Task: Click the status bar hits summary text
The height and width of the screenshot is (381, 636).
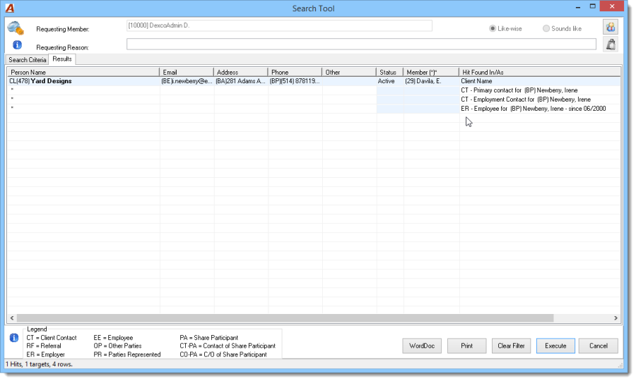Action: 39,364
